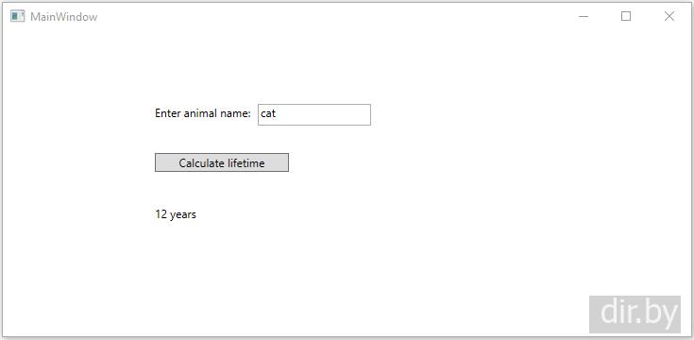Screen dimensions: 694x340
Task: Click the number "12" in the result
Action: click(161, 214)
